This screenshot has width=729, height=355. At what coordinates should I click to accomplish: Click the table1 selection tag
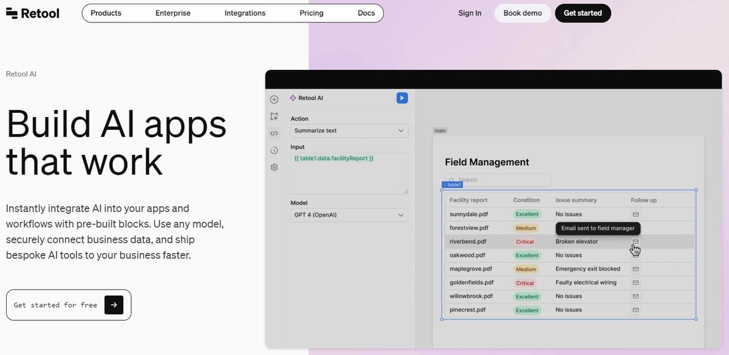452,184
